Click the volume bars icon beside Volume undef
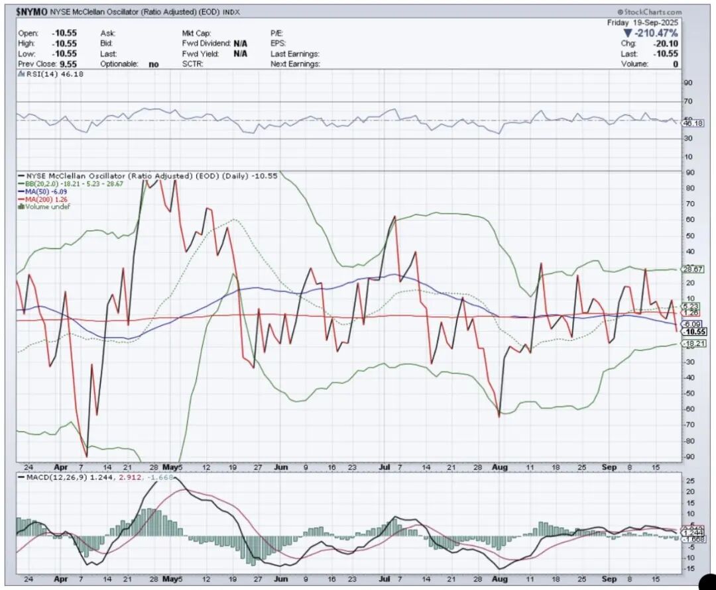The width and height of the screenshot is (716, 590). pyautogui.click(x=21, y=207)
